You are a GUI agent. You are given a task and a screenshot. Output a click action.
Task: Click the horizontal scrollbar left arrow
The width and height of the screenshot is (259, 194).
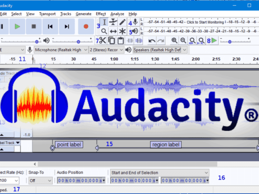click(x=35, y=164)
